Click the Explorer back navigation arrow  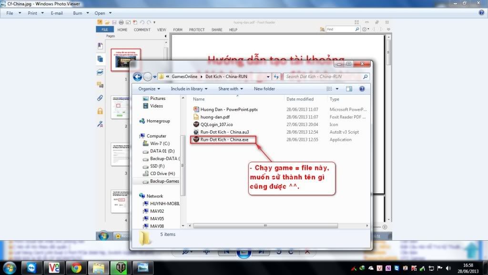click(x=138, y=77)
